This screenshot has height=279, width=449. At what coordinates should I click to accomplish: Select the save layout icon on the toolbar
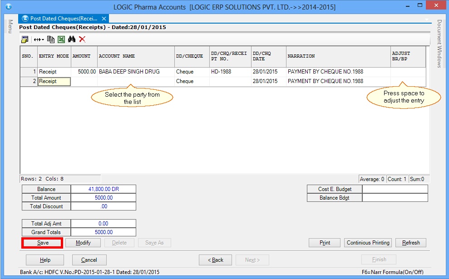click(25, 39)
